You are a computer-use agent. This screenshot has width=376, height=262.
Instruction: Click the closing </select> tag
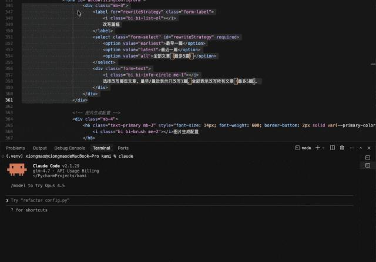coord(104,62)
